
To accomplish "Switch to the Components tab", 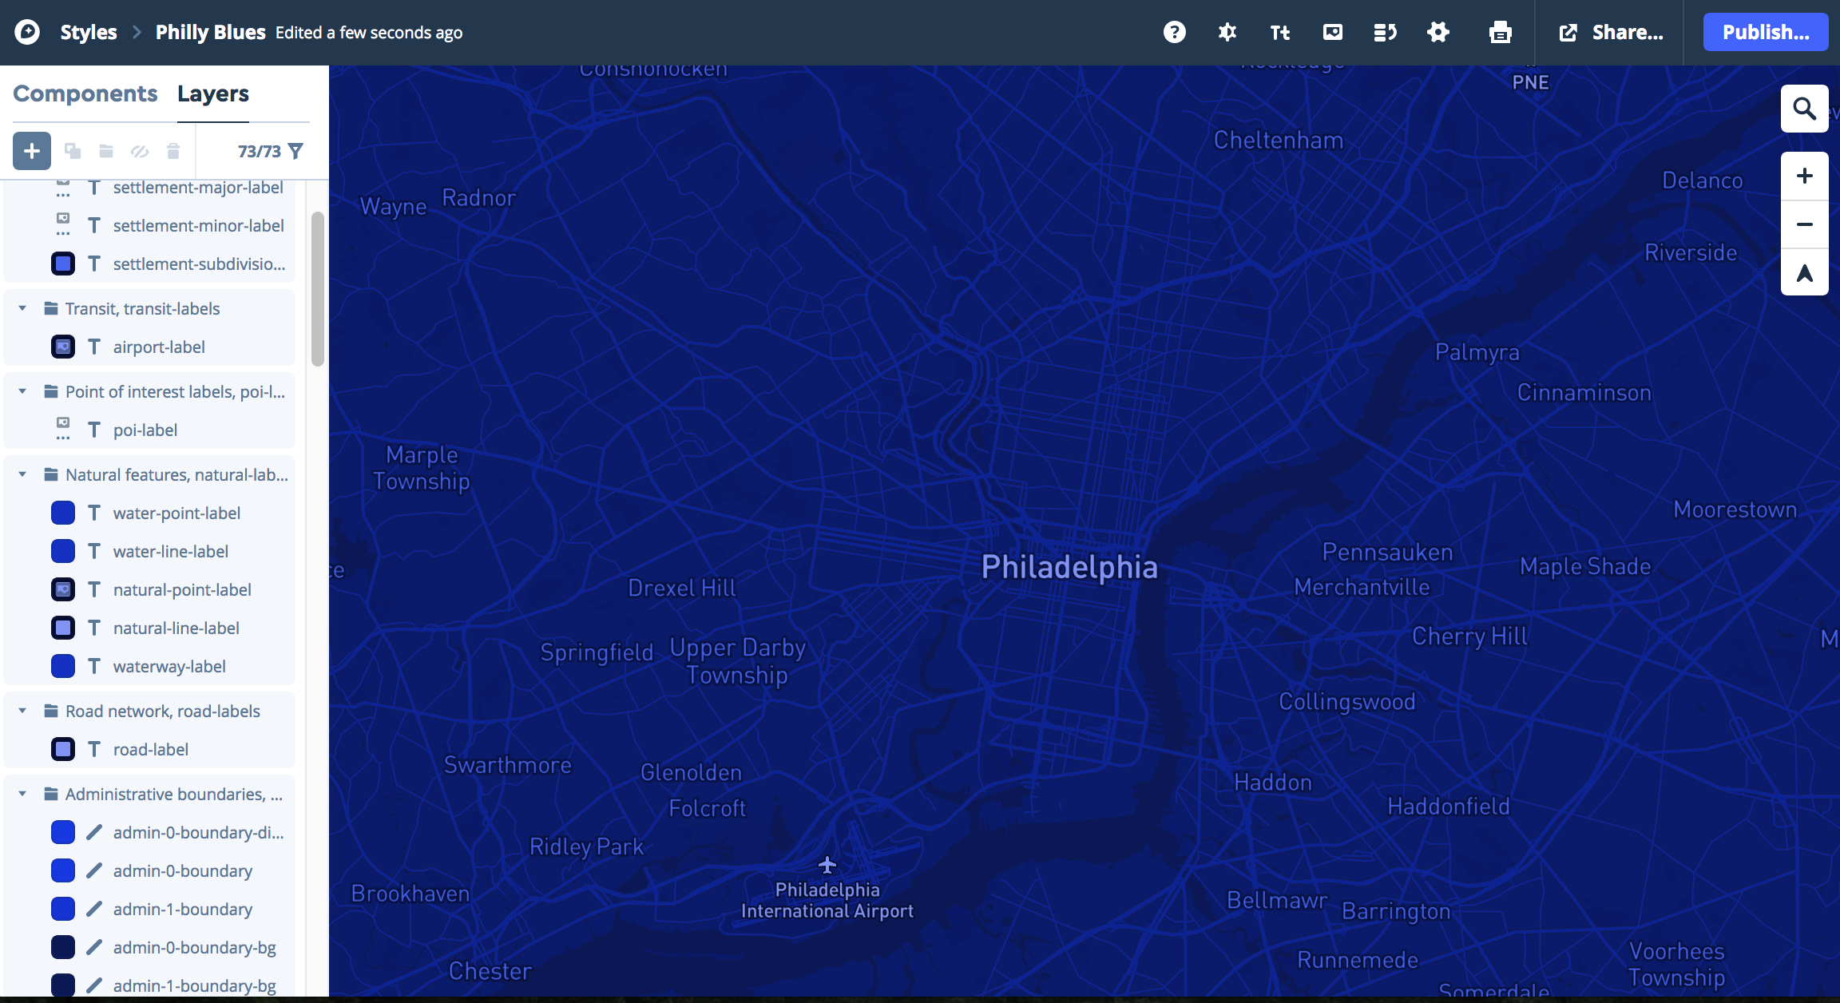I will [85, 93].
